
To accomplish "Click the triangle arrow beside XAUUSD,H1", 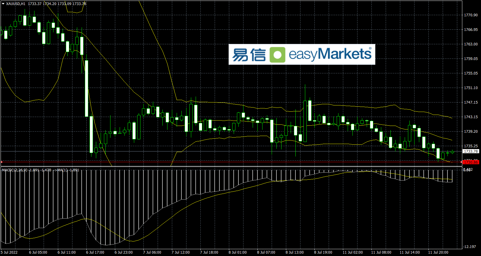I will point(3,4).
